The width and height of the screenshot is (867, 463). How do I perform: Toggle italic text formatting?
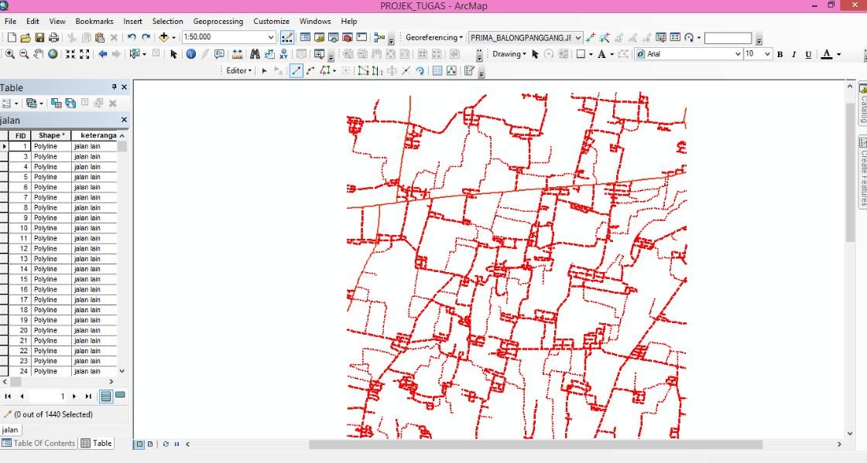(793, 53)
